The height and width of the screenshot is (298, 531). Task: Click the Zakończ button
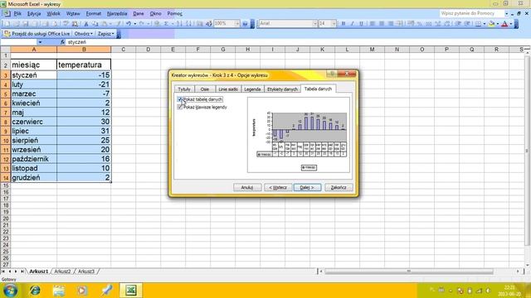[x=339, y=187]
